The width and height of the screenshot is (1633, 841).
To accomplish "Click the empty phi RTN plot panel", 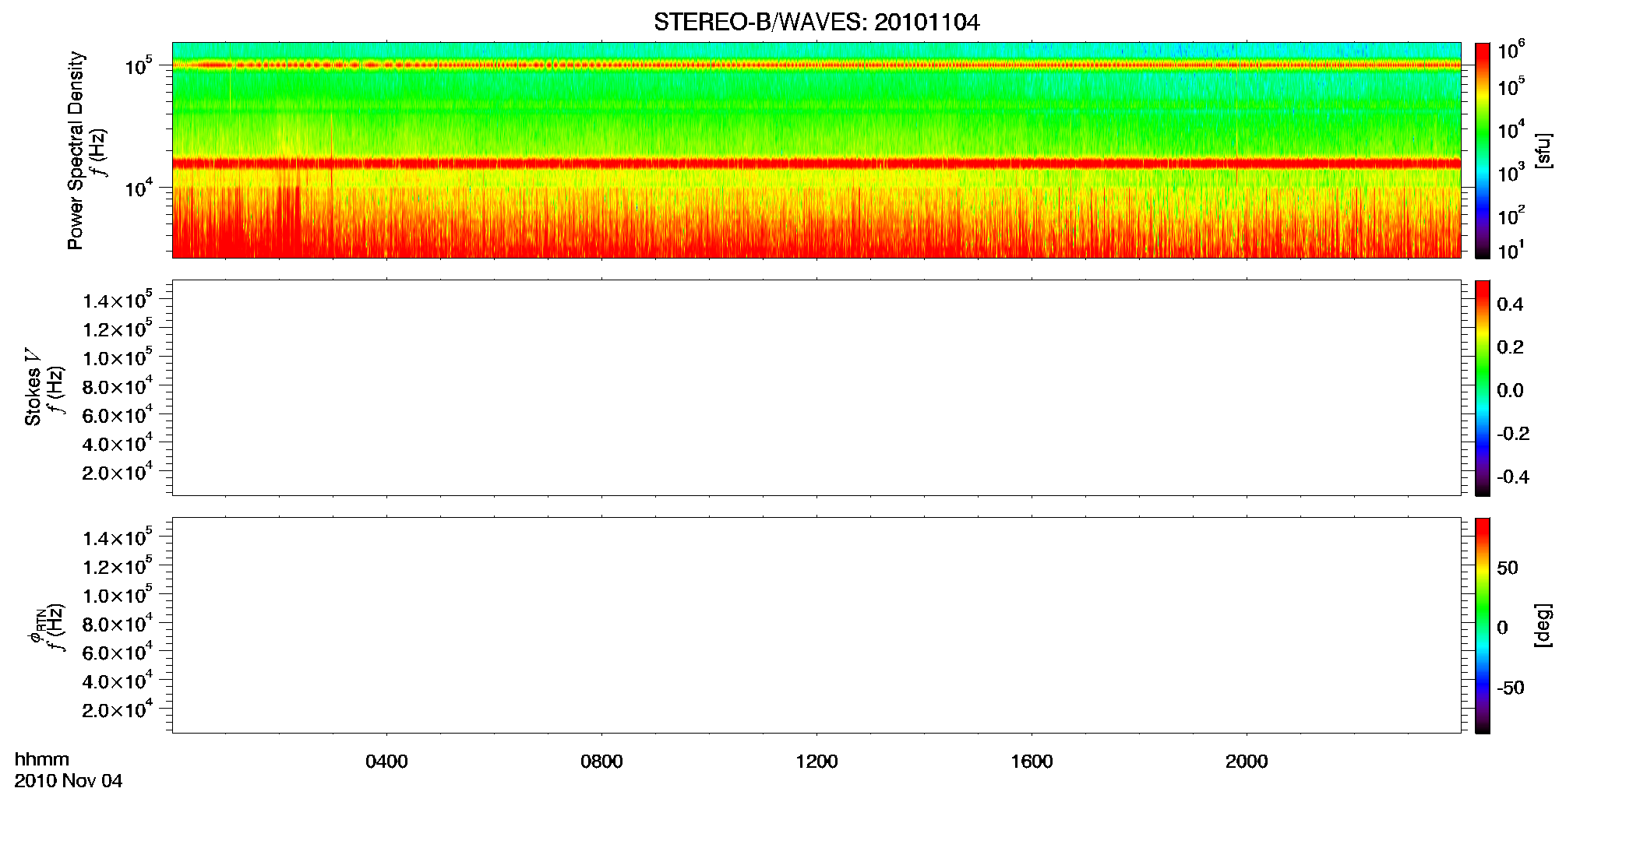I will coord(816,625).
